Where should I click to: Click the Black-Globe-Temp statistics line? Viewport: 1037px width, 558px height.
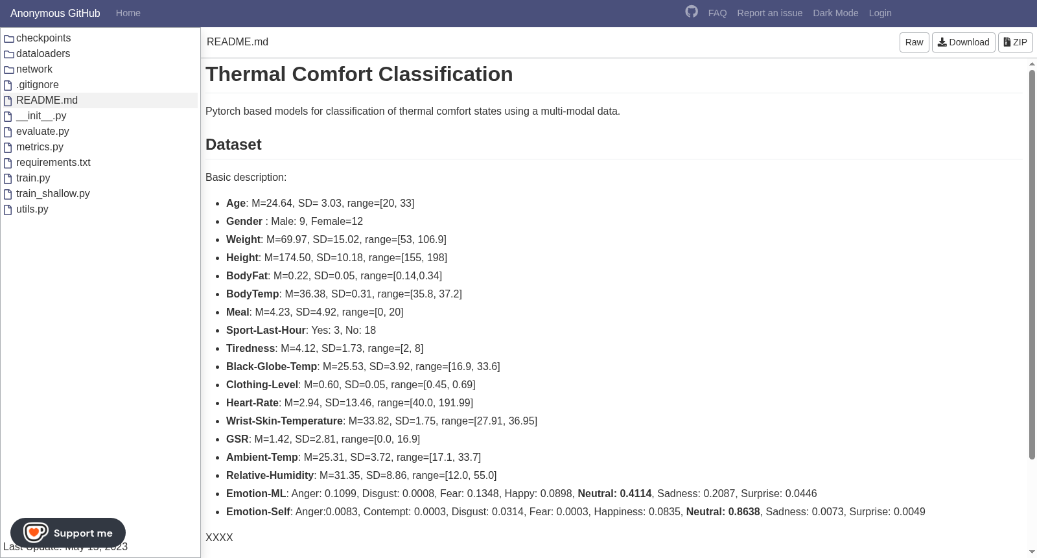[363, 366]
